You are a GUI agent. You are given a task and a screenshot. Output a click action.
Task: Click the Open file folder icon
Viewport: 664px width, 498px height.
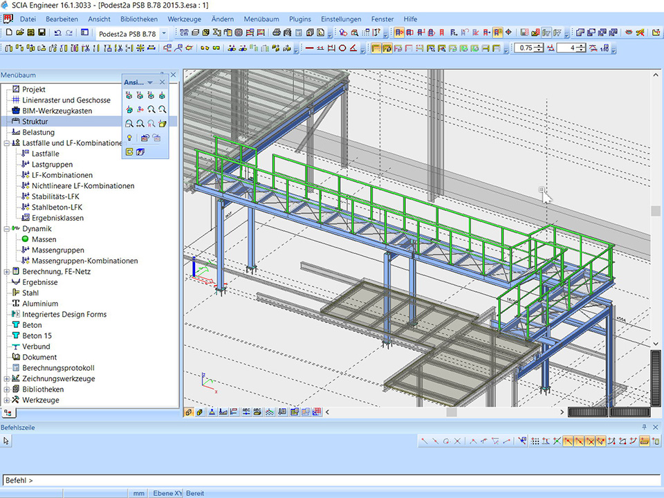[19, 33]
